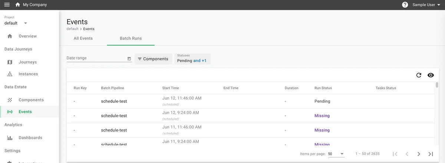Click the Pending run status
Image resolution: width=445 pixels, height=163 pixels.
(322, 101)
